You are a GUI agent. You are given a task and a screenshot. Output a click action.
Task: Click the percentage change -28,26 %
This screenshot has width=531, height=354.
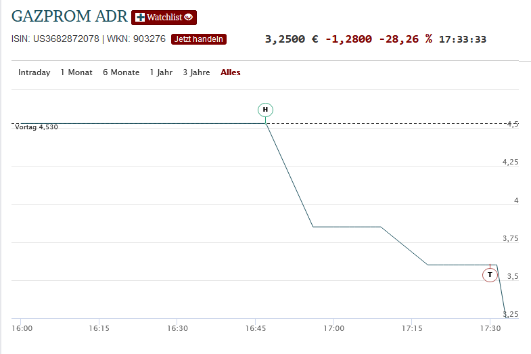[x=405, y=39]
